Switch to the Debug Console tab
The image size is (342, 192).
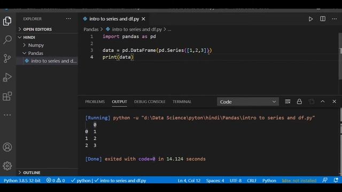tap(150, 102)
